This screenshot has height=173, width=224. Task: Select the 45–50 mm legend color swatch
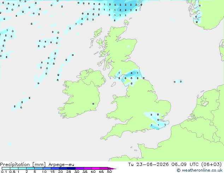coord(104,168)
